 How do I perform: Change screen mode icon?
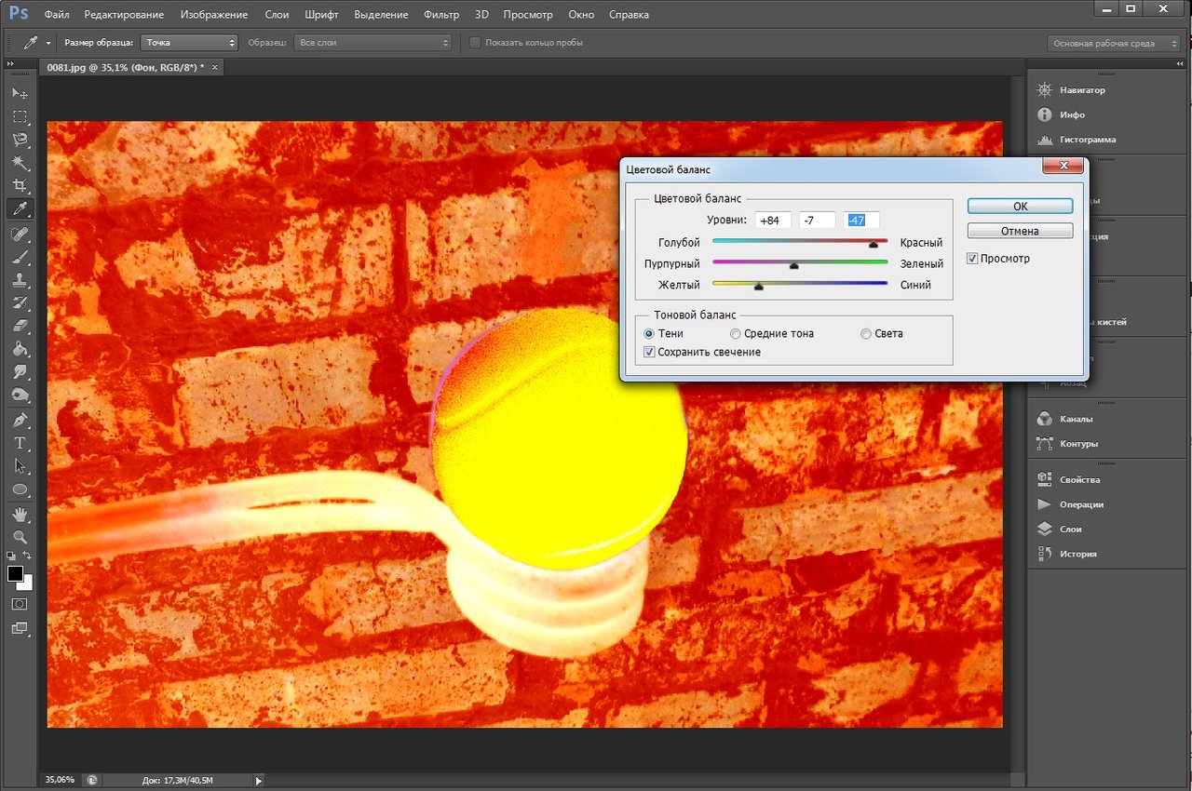pyautogui.click(x=20, y=628)
